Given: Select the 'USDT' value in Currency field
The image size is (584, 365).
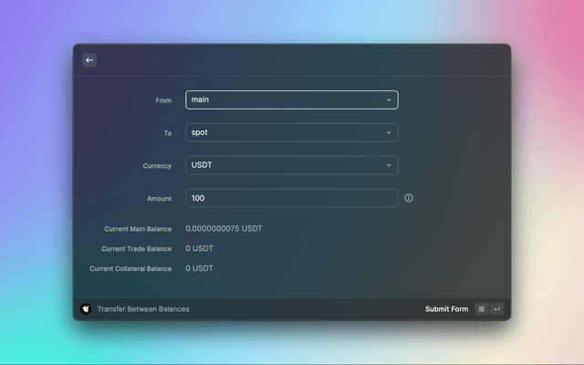Looking at the screenshot, I should point(202,165).
